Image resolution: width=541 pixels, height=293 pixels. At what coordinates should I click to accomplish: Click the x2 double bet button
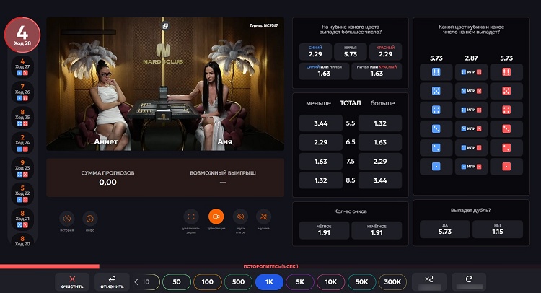coord(429,281)
